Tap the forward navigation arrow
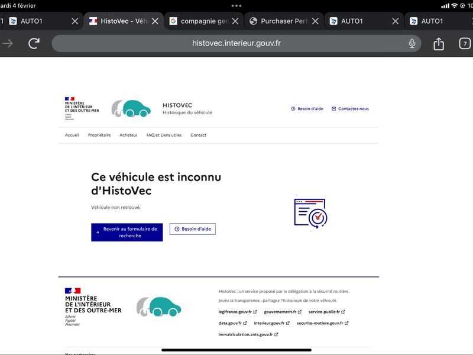473x355 pixels. point(8,43)
